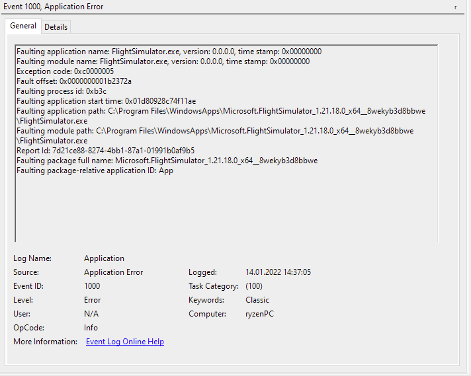This screenshot has width=471, height=376.
Task: Click the Keywords: label
Action: (206, 300)
